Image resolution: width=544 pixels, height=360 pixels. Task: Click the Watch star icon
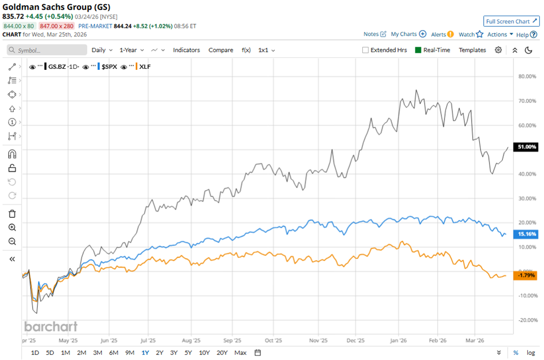pyautogui.click(x=479, y=34)
